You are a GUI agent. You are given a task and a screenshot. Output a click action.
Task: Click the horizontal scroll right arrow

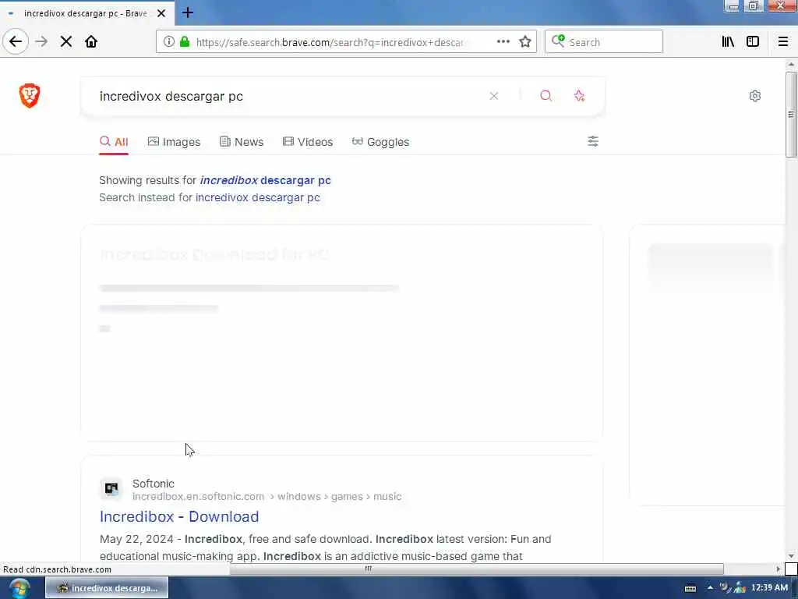click(x=779, y=569)
